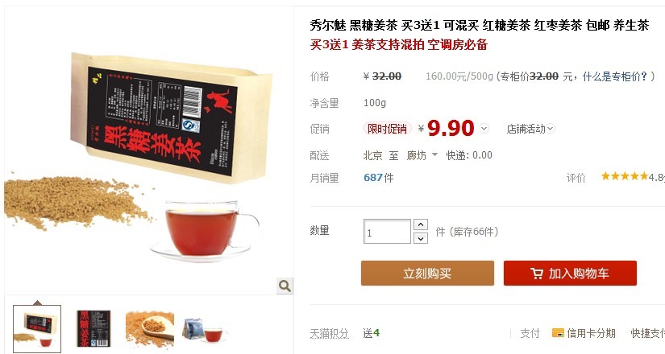
Task: Open the 什么是专柜价 link
Action: (x=615, y=76)
